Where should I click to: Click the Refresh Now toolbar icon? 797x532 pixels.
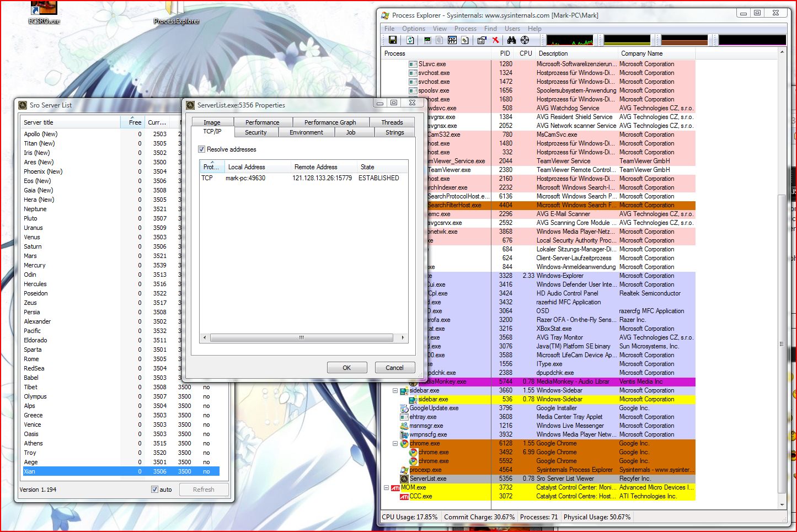click(410, 40)
